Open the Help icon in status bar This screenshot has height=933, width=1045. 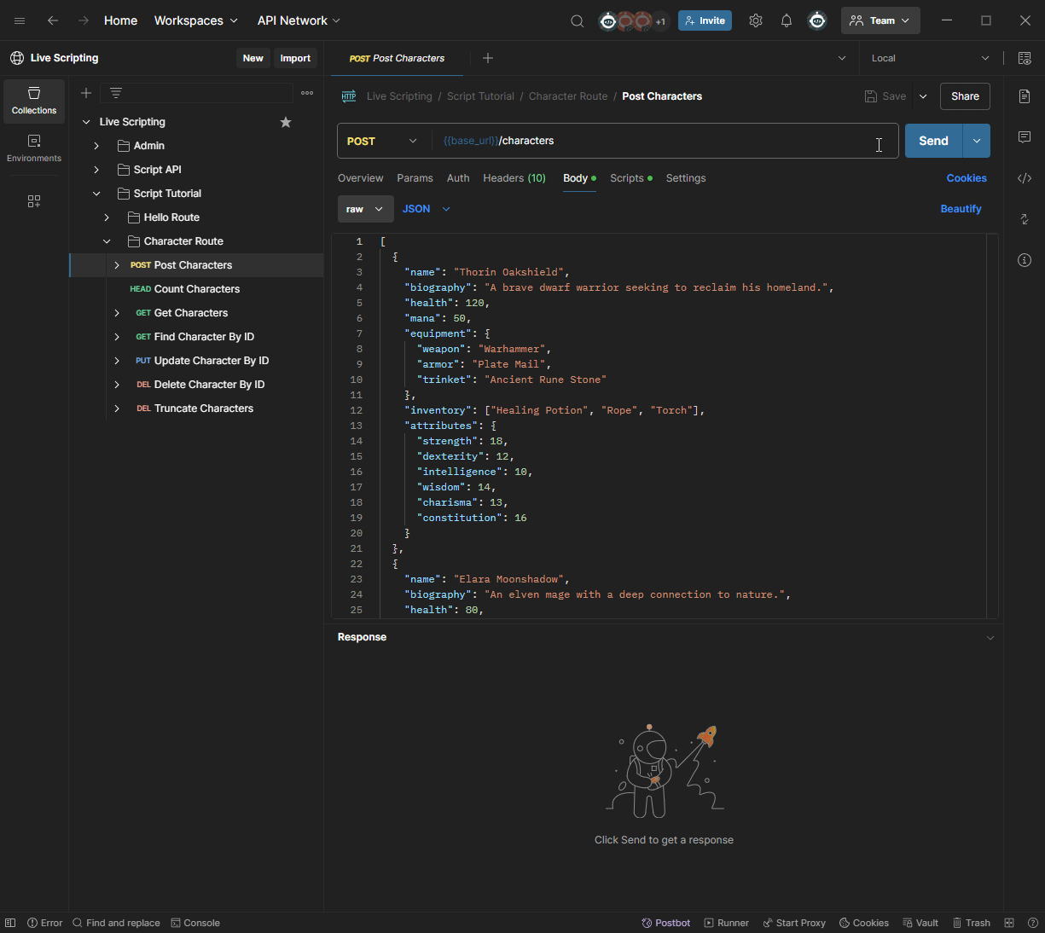click(x=1032, y=923)
